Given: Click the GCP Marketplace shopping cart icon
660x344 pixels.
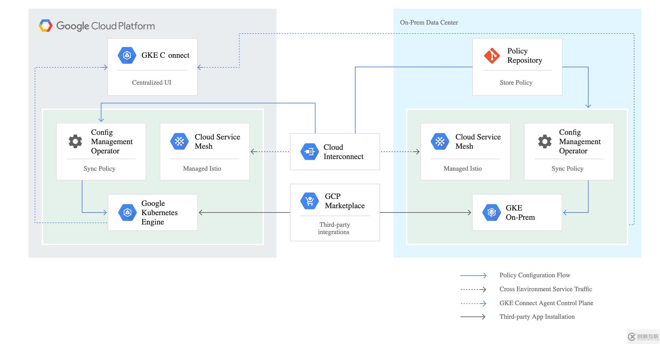Looking at the screenshot, I should coord(310,201).
